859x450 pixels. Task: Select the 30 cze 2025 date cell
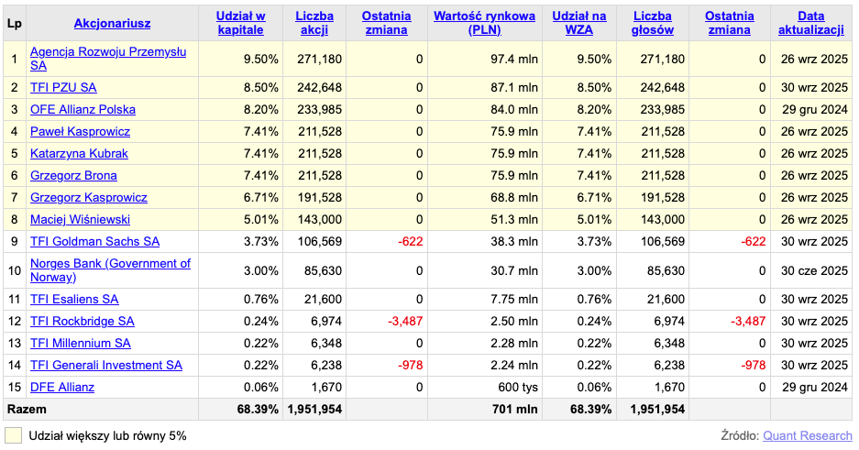[x=811, y=270]
